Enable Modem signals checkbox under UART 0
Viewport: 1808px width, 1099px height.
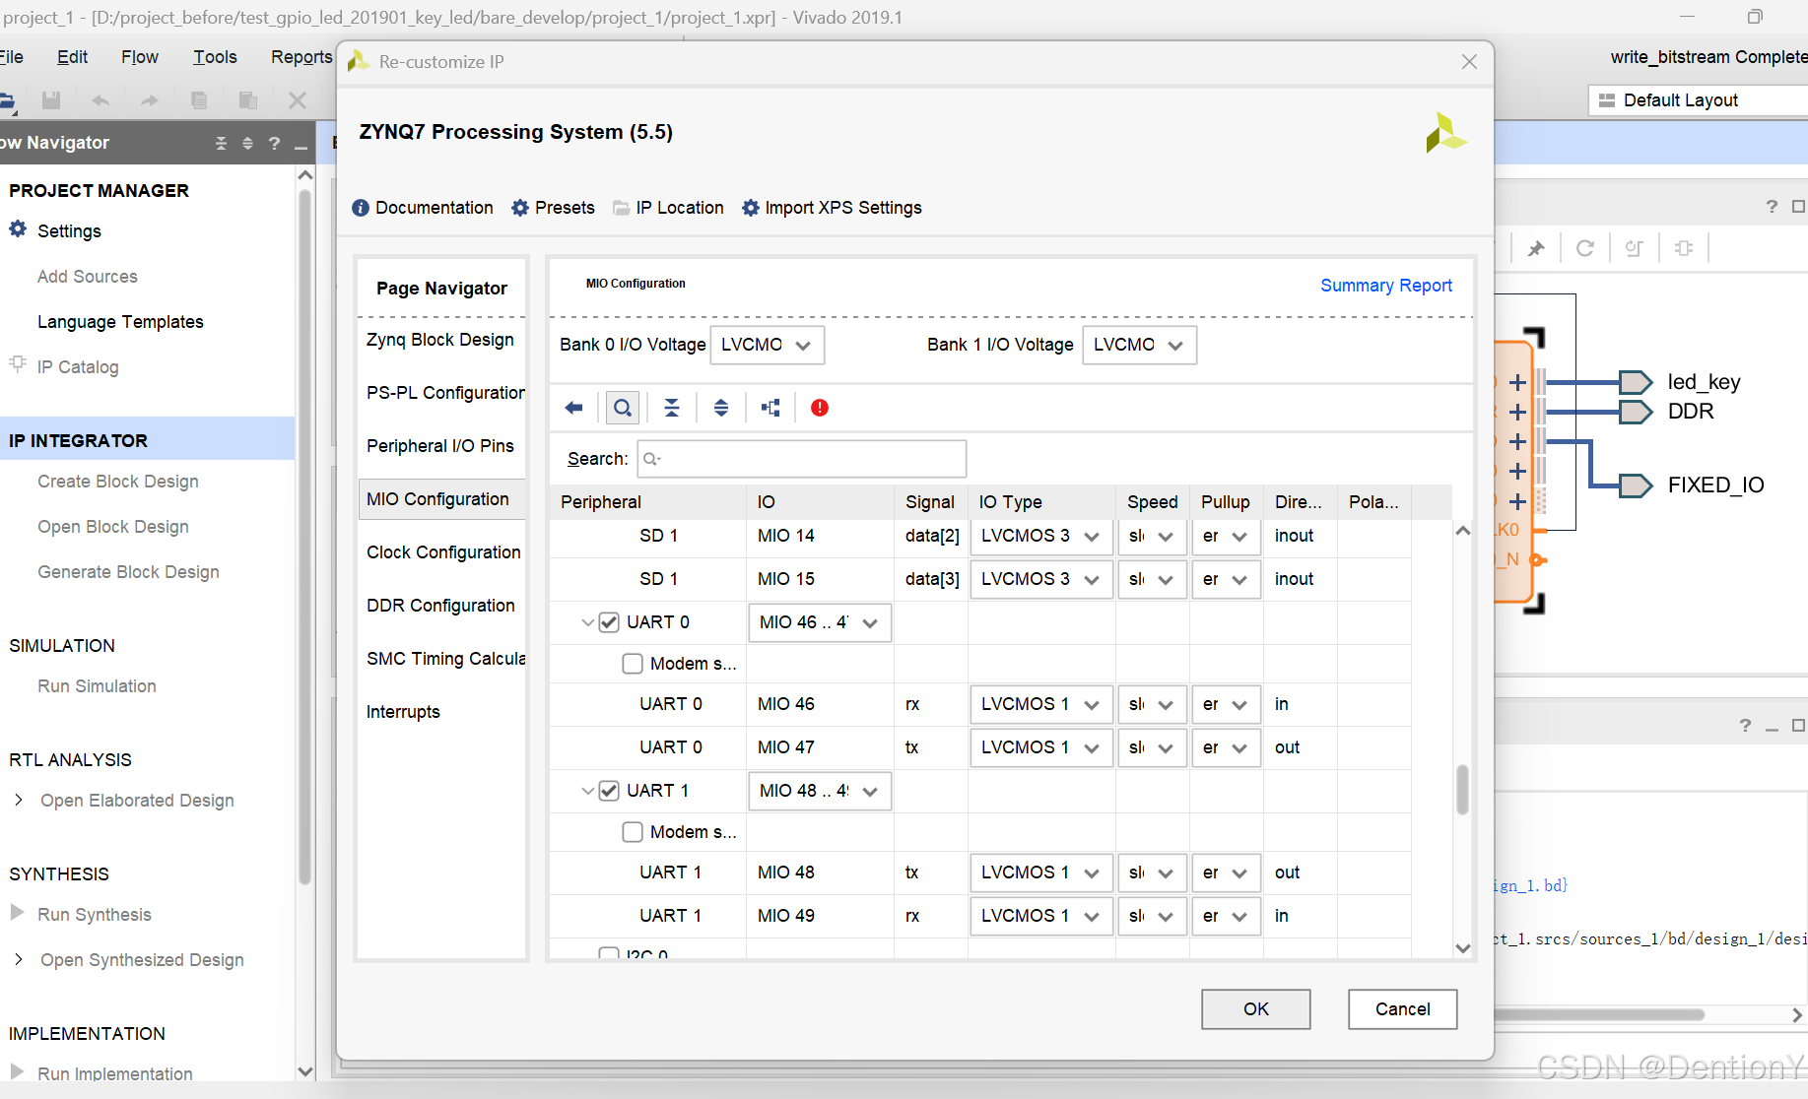[633, 664]
